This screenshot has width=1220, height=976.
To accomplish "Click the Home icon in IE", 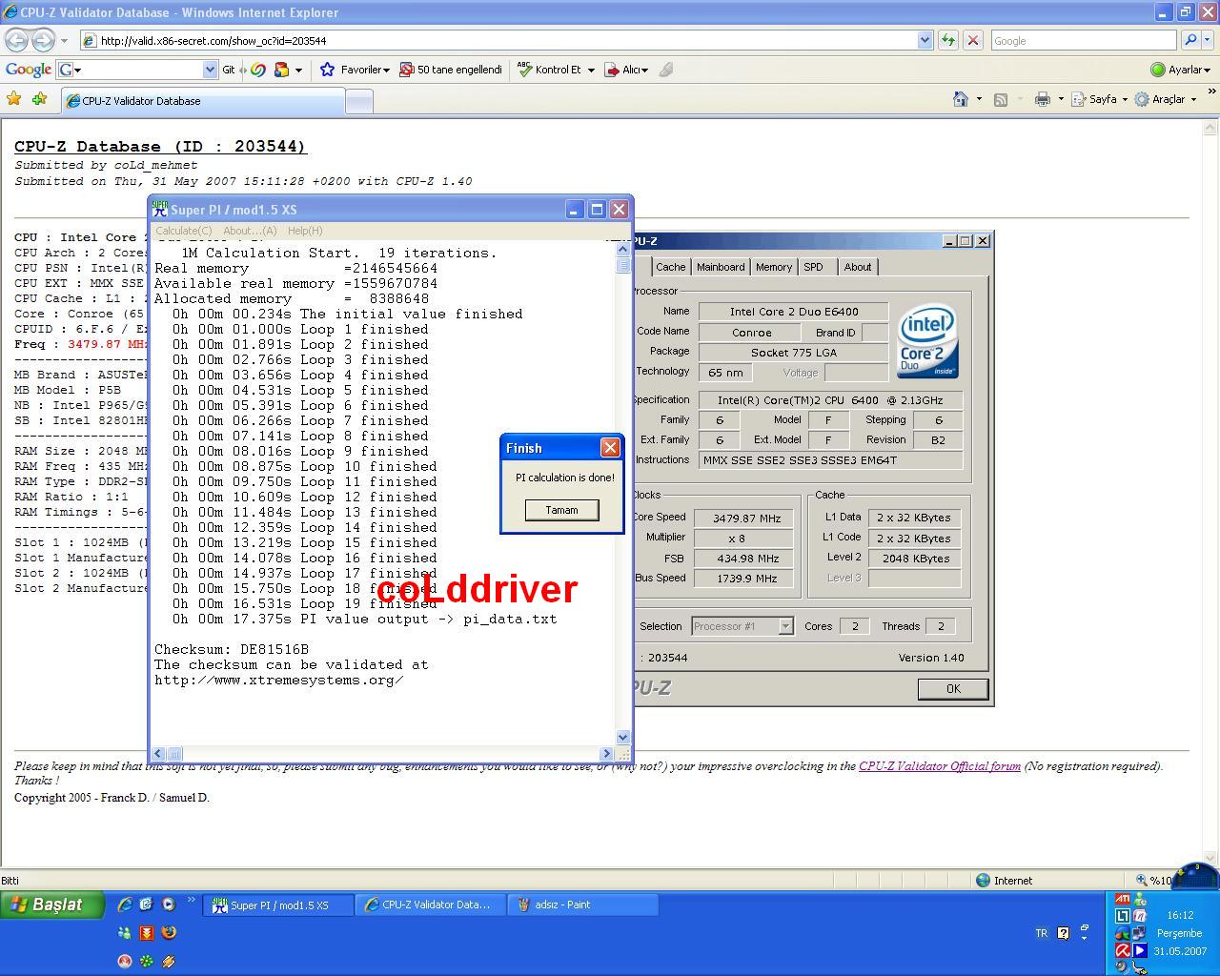I will (x=961, y=99).
